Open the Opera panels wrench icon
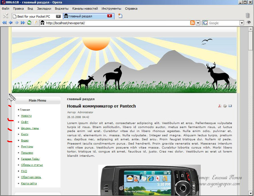The image size is (254, 196). tap(5, 16)
